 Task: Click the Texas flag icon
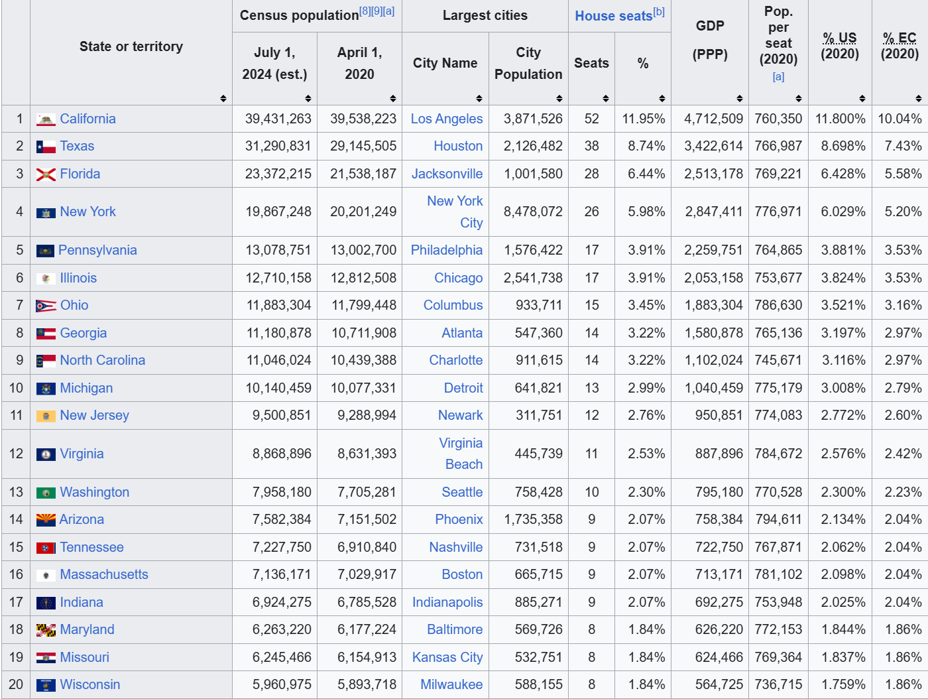pyautogui.click(x=46, y=147)
